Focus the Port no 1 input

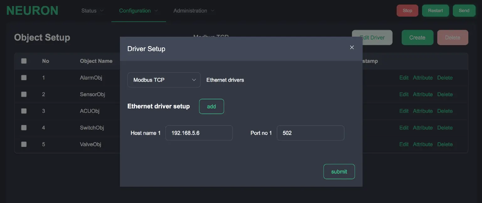click(x=310, y=133)
